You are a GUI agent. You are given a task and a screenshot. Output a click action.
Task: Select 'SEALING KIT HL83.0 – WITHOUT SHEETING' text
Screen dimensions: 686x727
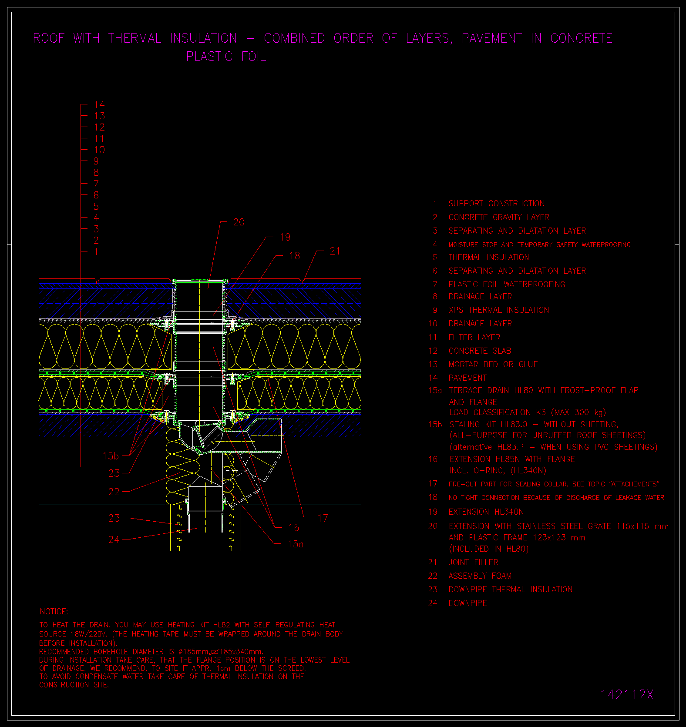point(534,425)
